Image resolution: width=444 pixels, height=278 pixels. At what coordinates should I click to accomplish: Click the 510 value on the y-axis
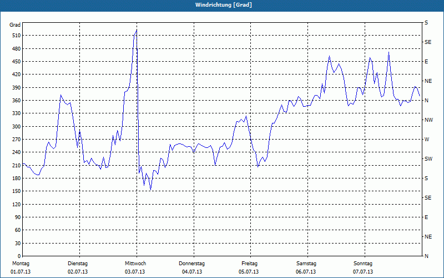coord(16,36)
